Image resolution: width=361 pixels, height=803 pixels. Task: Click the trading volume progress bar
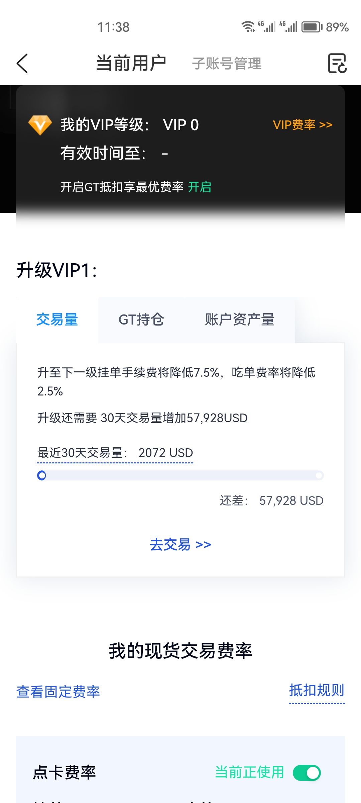click(180, 475)
